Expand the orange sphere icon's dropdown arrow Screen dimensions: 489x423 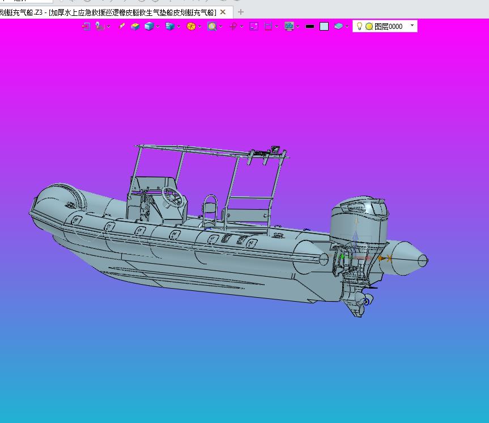point(199,27)
